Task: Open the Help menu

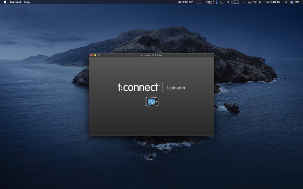Action: [27, 2]
